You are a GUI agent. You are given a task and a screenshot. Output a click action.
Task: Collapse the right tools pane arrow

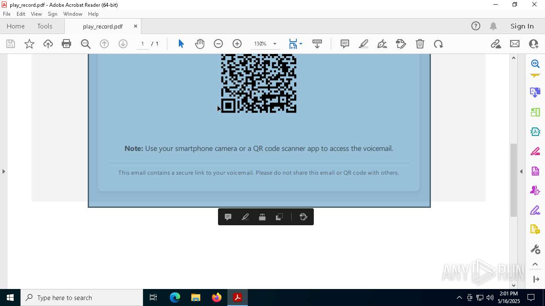[521, 171]
